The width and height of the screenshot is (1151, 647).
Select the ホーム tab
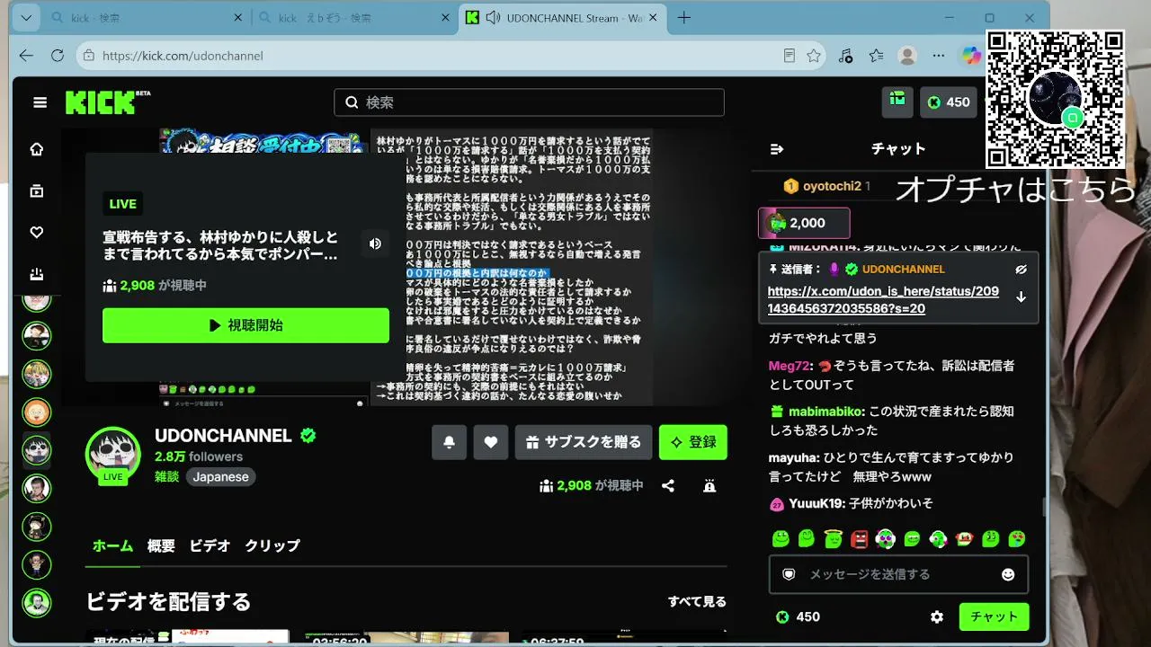coord(112,545)
